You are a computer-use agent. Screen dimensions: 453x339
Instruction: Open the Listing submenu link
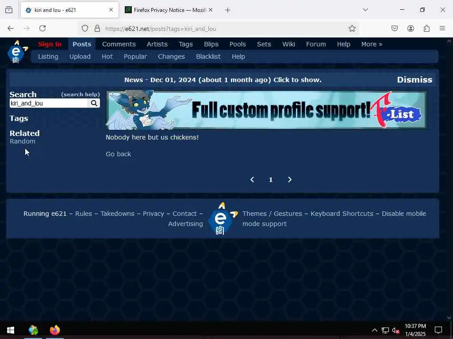[x=48, y=56]
